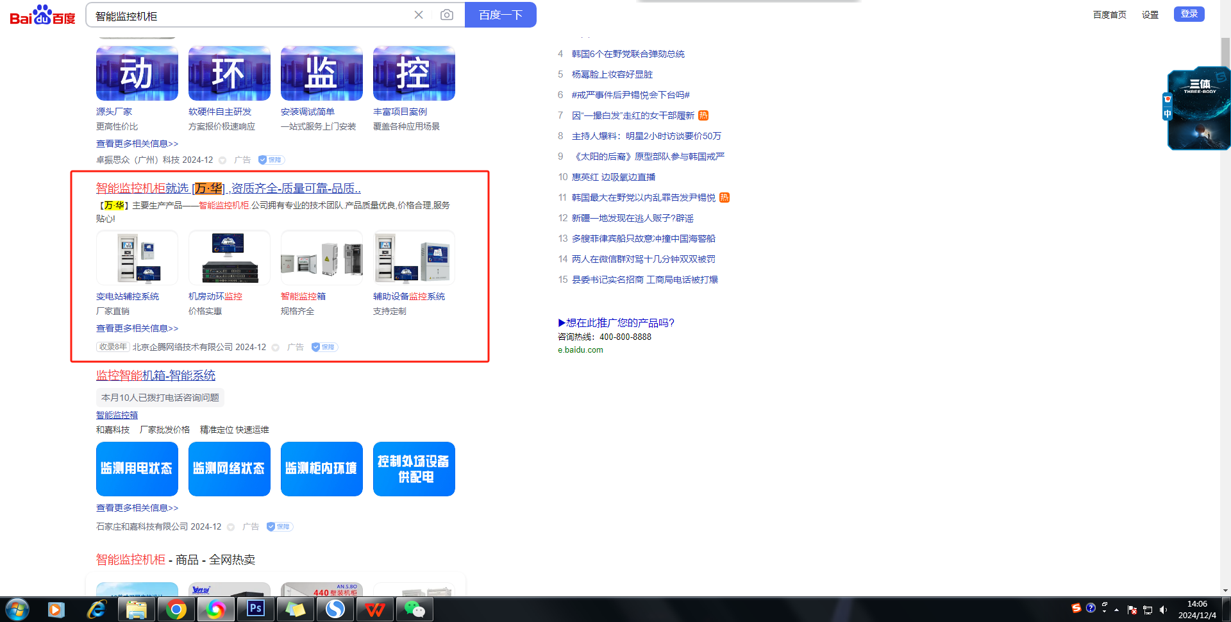This screenshot has width=1231, height=622.
Task: Click 想在此推广您的产品吗? link
Action: (x=616, y=323)
